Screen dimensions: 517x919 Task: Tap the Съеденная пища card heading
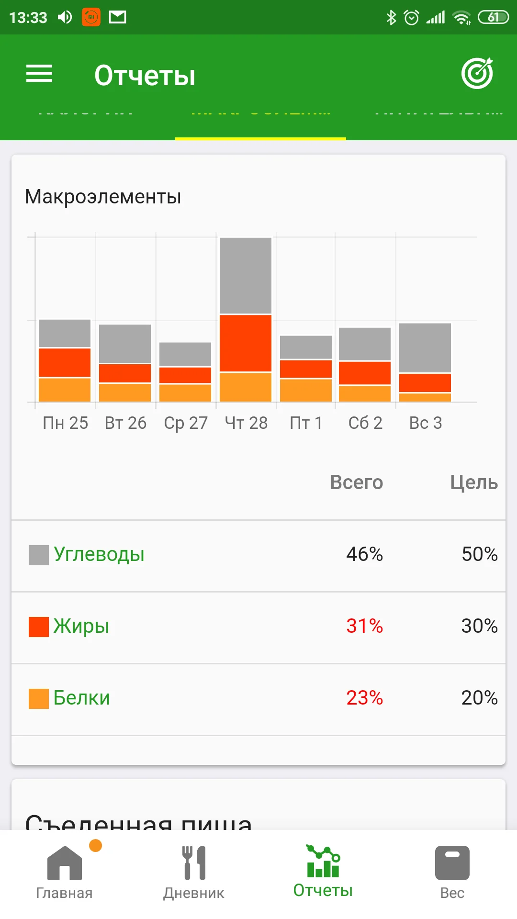[138, 821]
